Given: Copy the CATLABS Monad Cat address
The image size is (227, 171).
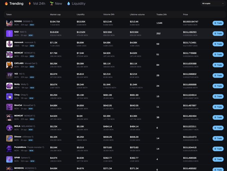Looking at the screenshot, I should 36,63.
